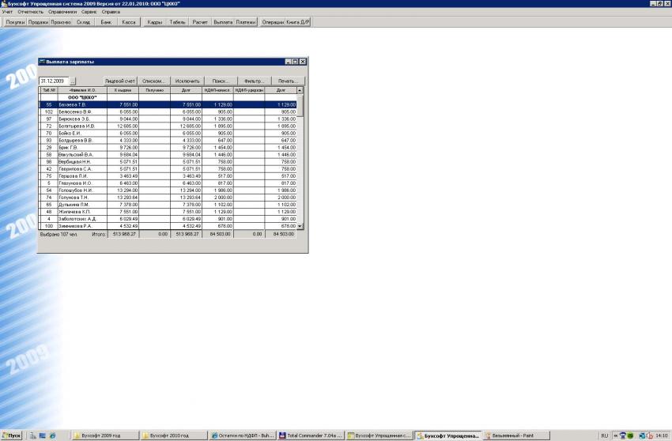Click the date picker ellipsis button
This screenshot has width=672, height=441.
pos(73,81)
